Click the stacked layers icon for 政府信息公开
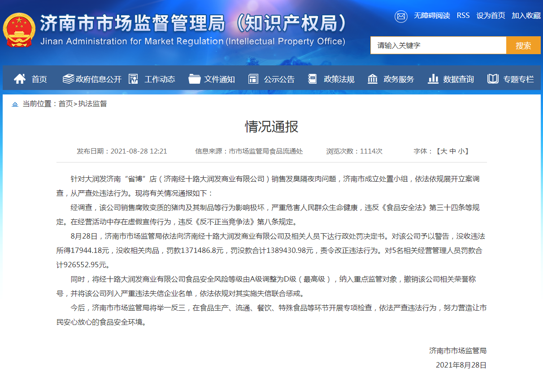The height and width of the screenshot is (389, 543). pyautogui.click(x=69, y=79)
